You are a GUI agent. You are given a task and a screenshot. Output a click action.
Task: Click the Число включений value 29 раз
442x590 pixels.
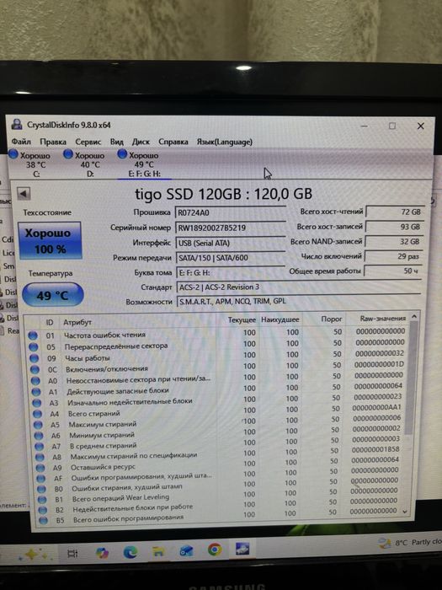(x=393, y=256)
